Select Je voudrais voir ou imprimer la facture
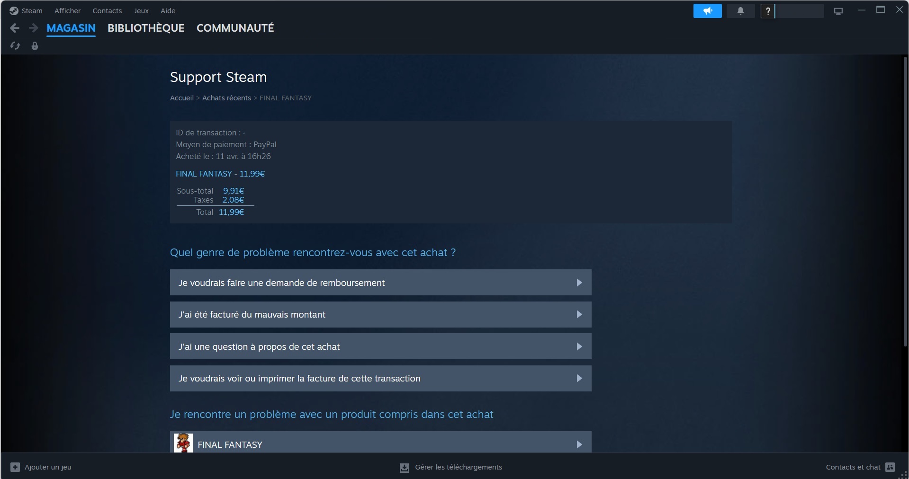Viewport: 909px width, 479px height. click(380, 378)
